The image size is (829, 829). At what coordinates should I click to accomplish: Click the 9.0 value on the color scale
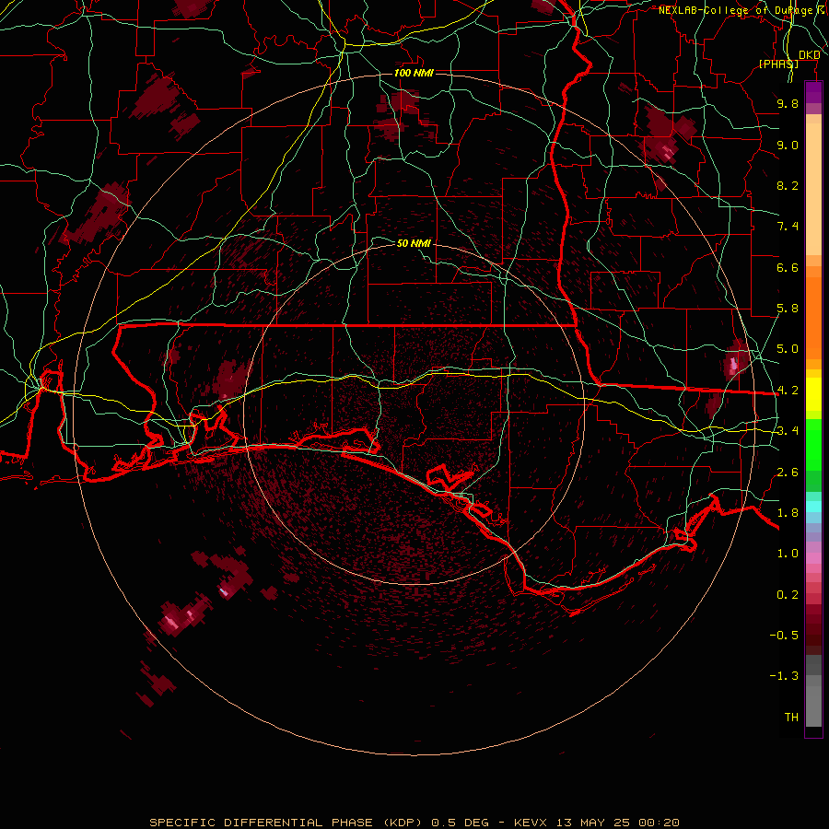(x=788, y=145)
